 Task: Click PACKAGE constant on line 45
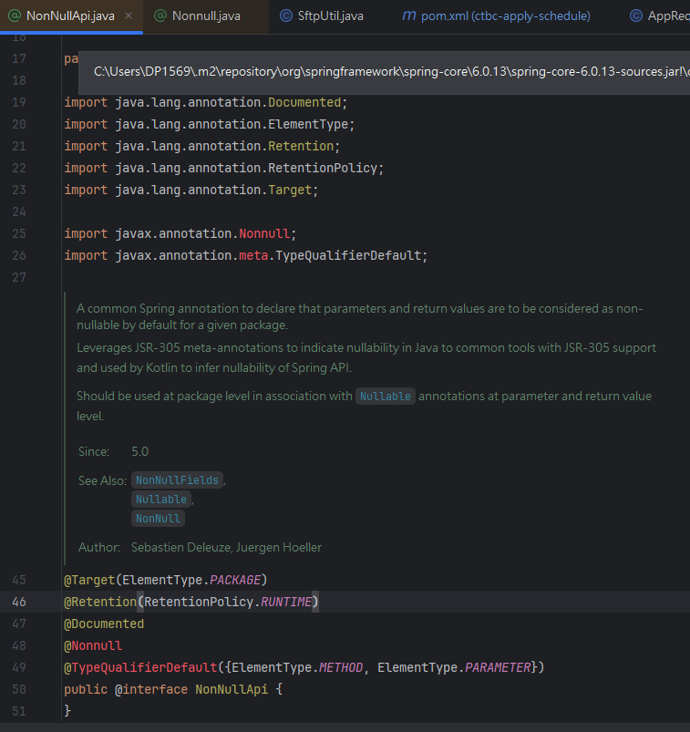(235, 580)
